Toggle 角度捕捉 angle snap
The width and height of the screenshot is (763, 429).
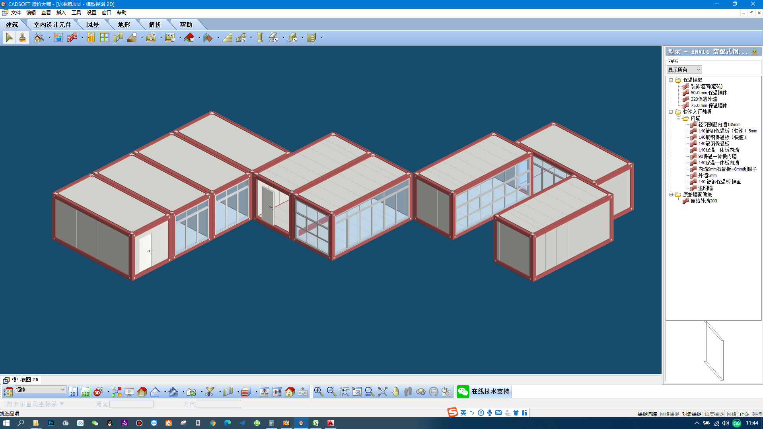714,414
